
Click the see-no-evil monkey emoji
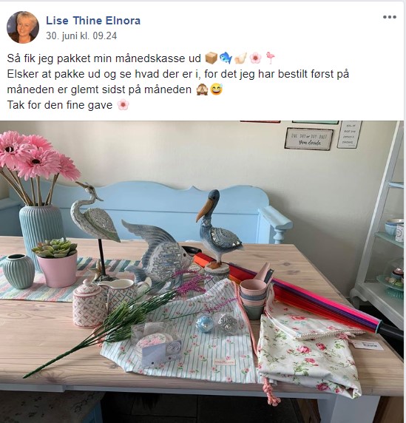202,89
